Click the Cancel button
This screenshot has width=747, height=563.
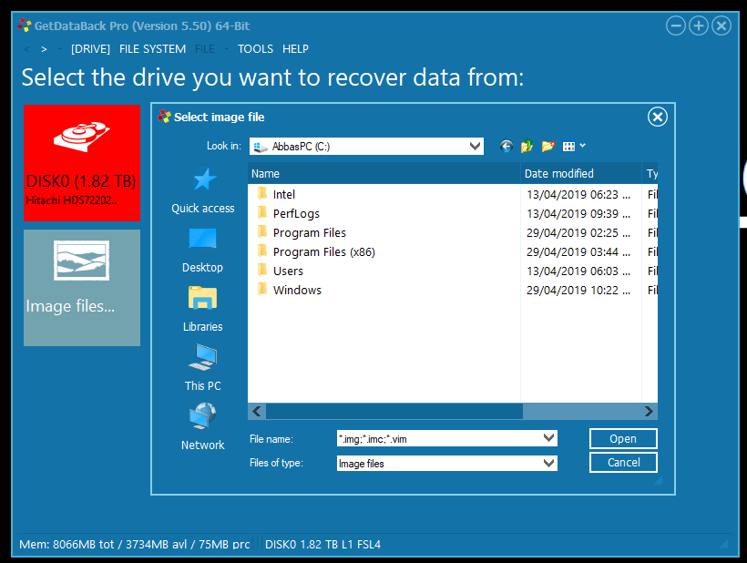click(x=623, y=462)
